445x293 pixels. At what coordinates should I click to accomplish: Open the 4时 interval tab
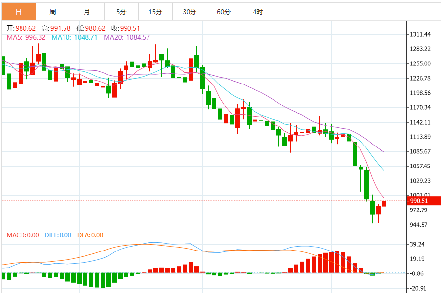[x=258, y=12]
